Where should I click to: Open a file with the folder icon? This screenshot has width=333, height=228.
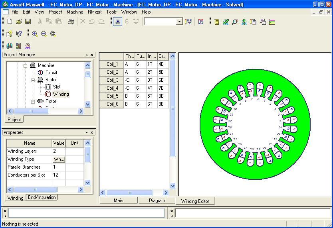[19, 22]
